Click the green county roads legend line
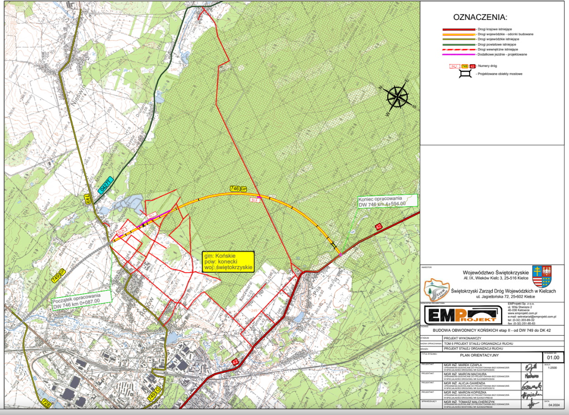Screen dimensions: 569x415 pos(458,44)
